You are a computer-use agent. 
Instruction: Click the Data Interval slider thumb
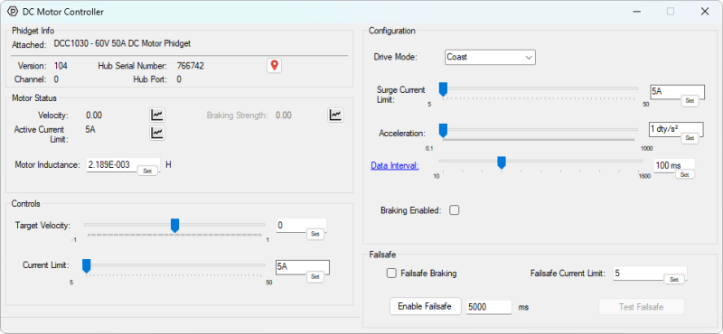502,162
